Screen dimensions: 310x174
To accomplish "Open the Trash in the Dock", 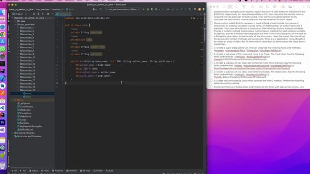I will coord(2,165).
